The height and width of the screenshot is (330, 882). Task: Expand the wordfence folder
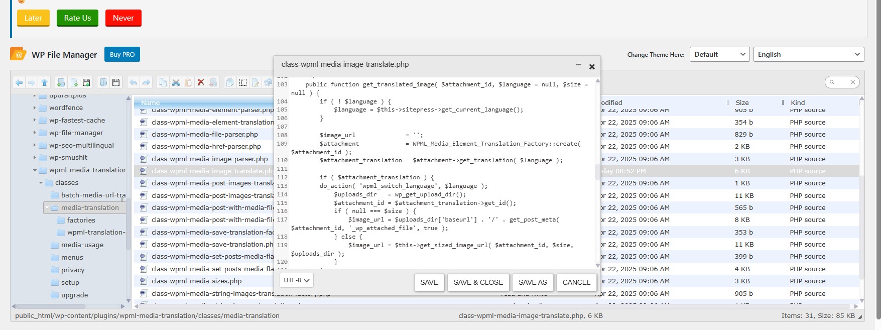[35, 107]
